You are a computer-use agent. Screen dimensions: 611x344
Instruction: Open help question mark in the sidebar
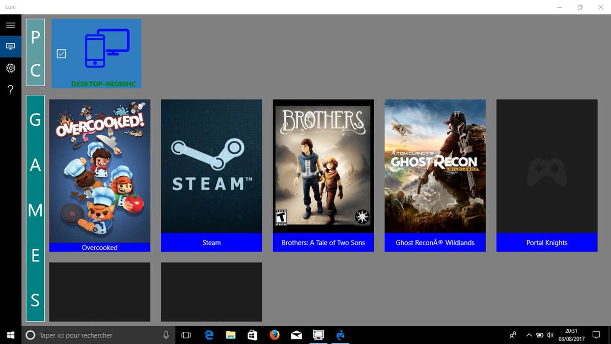point(11,90)
